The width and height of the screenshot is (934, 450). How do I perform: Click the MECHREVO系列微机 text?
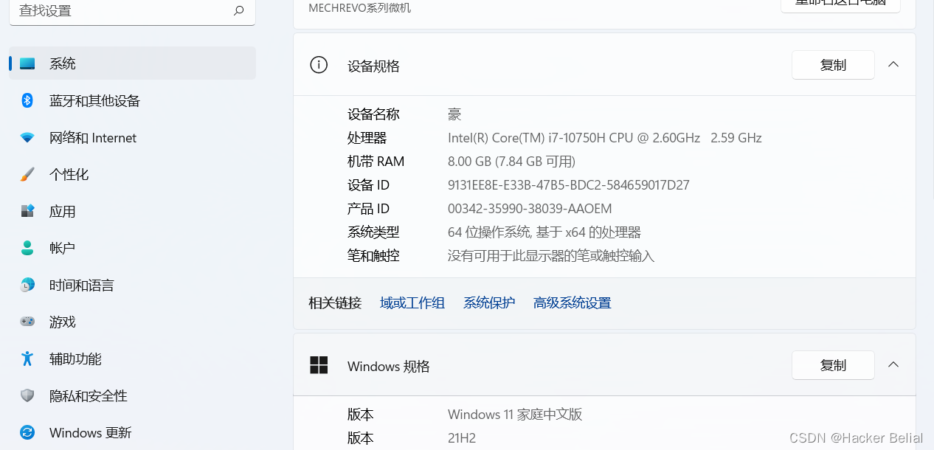[x=359, y=8]
